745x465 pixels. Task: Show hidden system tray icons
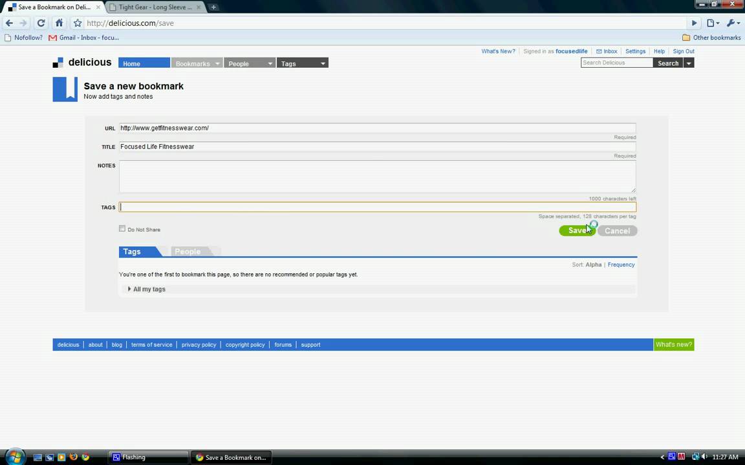662,457
